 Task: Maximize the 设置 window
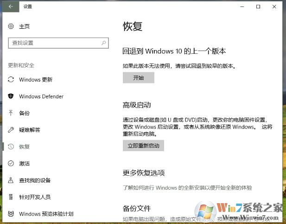click(x=258, y=6)
